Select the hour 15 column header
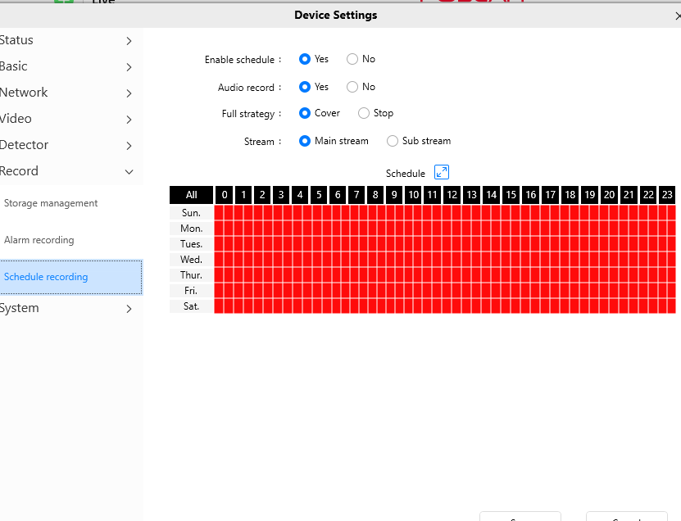 [511, 195]
